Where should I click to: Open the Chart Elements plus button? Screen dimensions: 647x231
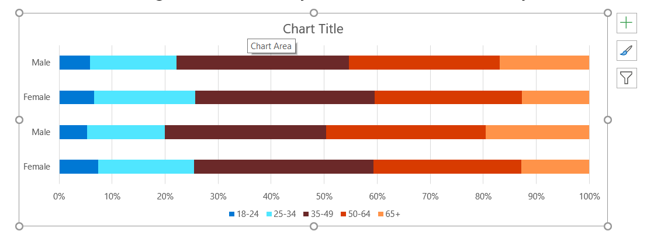point(627,23)
